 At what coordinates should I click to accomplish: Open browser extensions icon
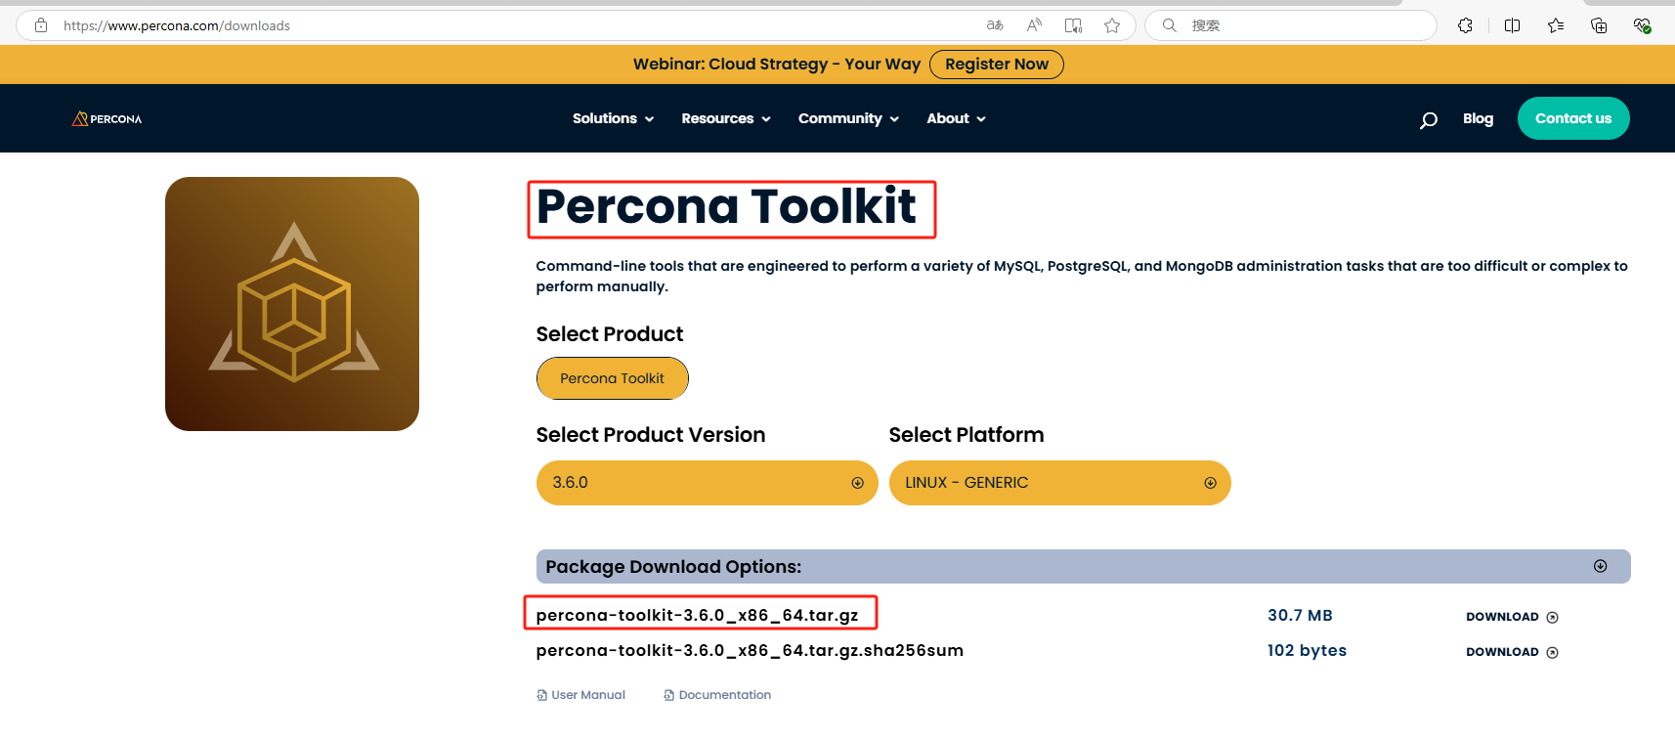click(x=1465, y=25)
